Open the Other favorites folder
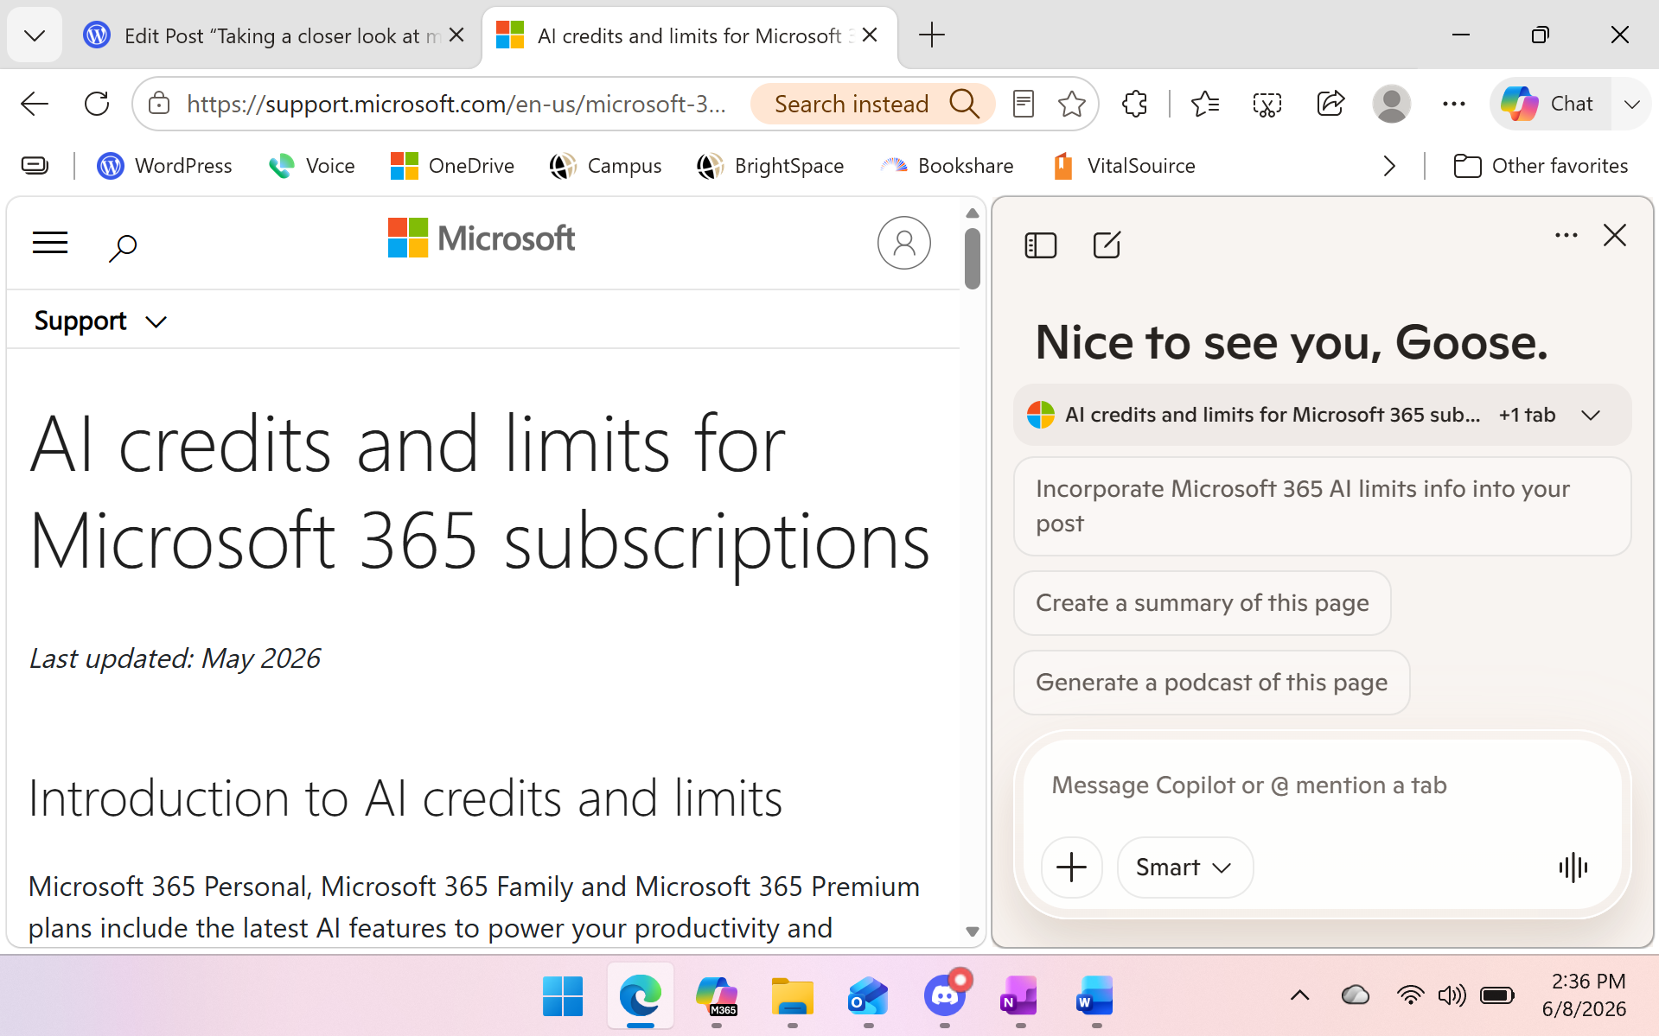The width and height of the screenshot is (1659, 1036). [x=1541, y=165]
